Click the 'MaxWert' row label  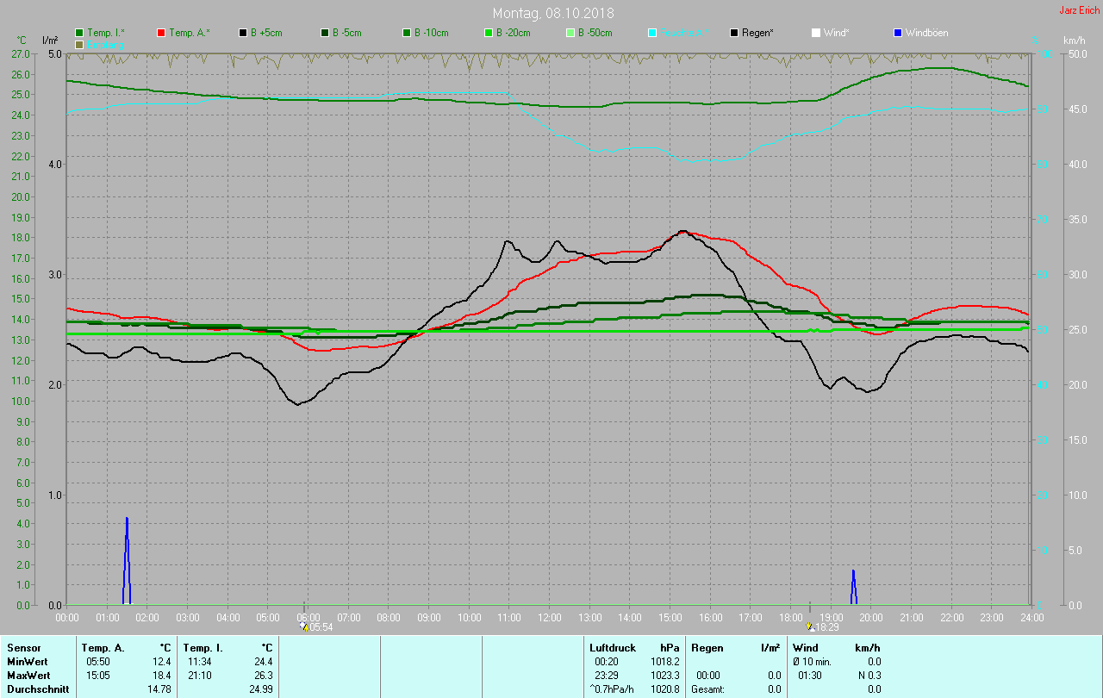coord(28,676)
